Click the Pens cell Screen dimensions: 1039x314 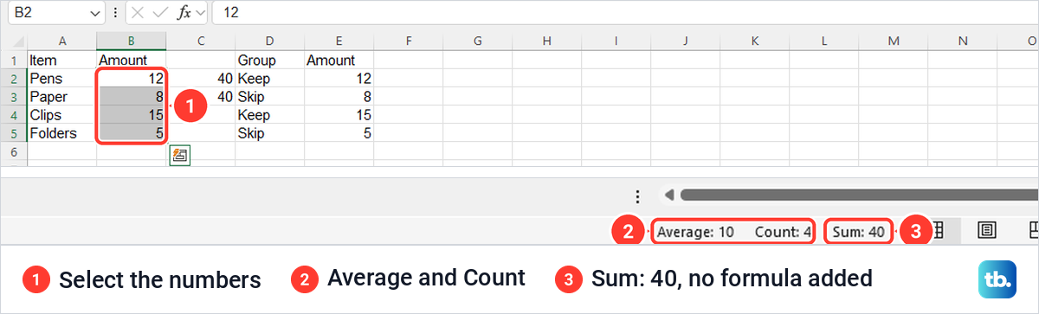62,79
